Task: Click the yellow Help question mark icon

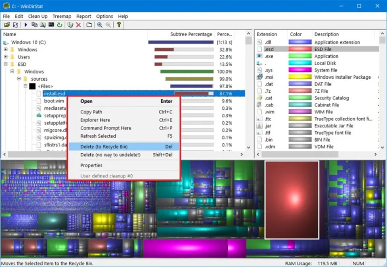Action: 119,25
